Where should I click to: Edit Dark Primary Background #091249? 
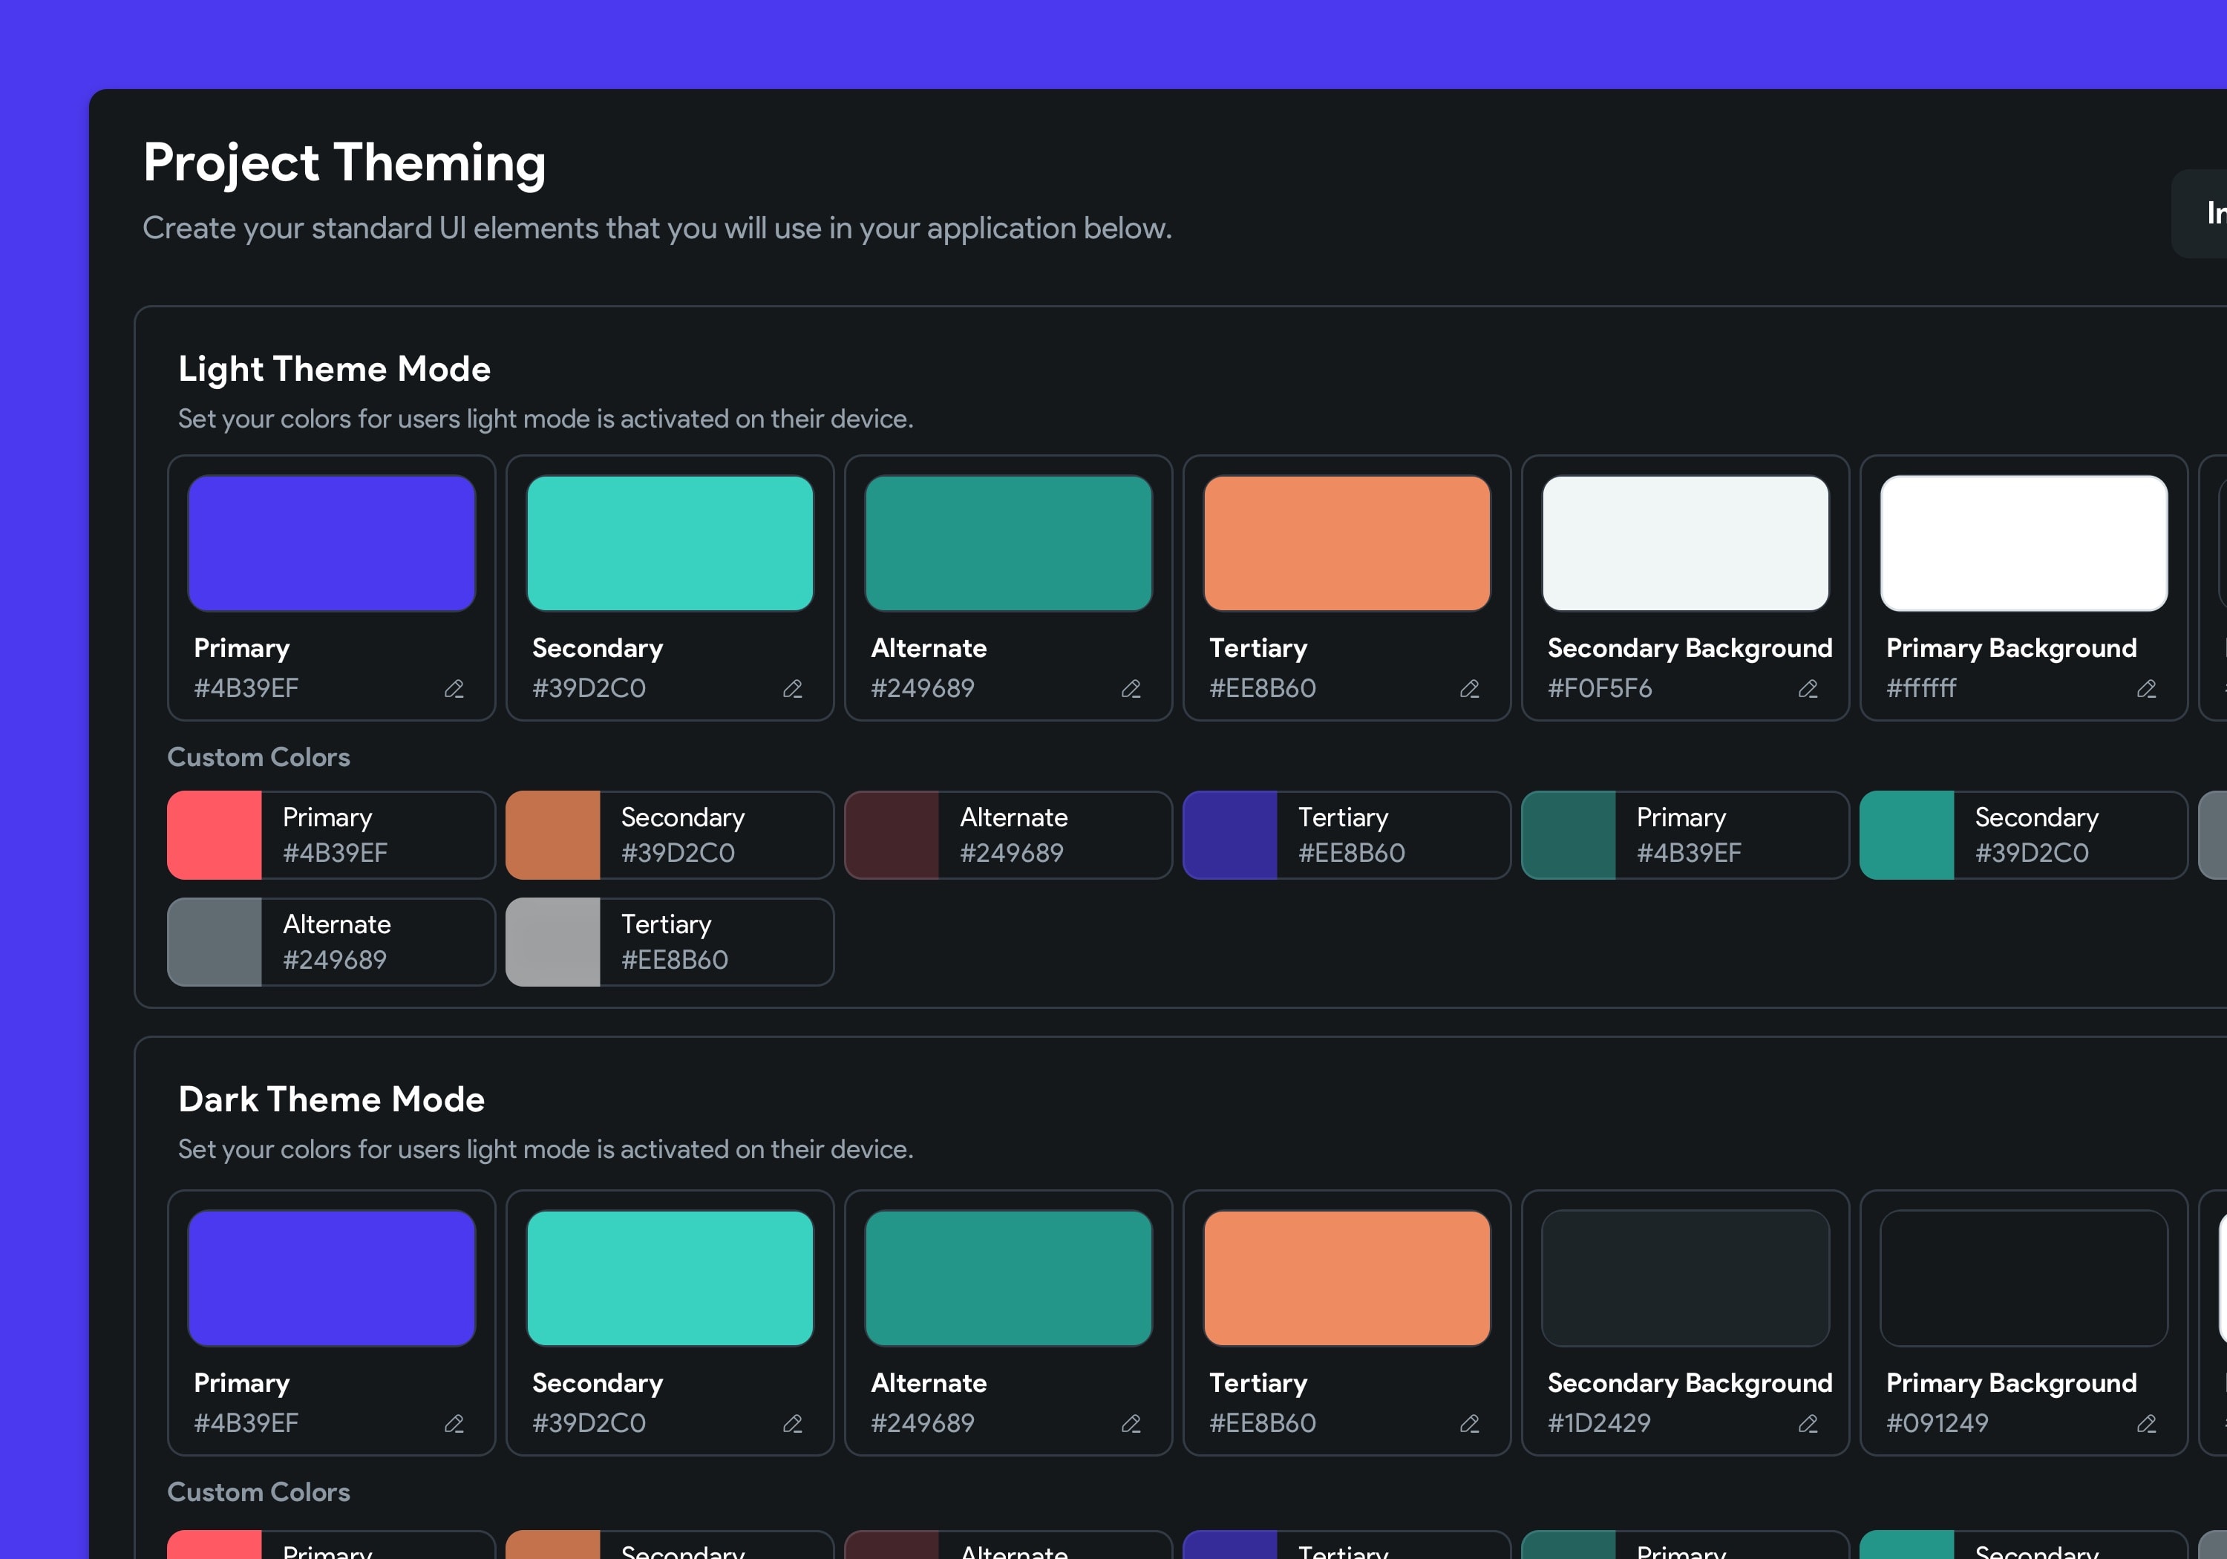pos(2147,1423)
